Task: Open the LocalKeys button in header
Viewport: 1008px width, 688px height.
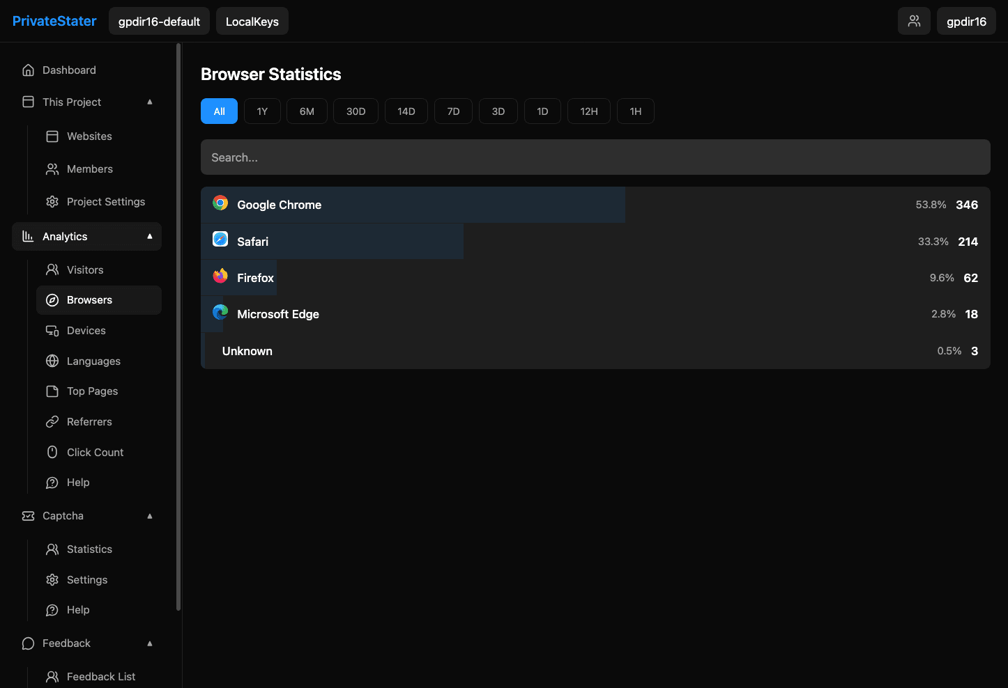Action: tap(252, 21)
